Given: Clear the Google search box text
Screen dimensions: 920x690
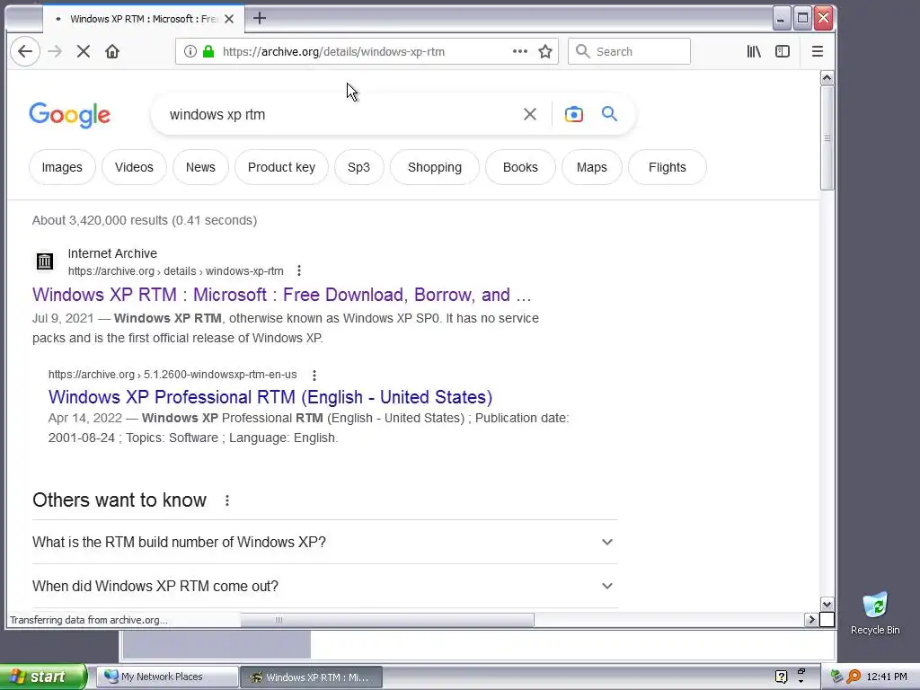Looking at the screenshot, I should (x=530, y=114).
